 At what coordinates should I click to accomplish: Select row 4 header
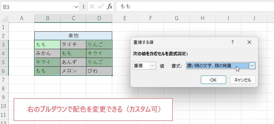click(x=4, y=54)
